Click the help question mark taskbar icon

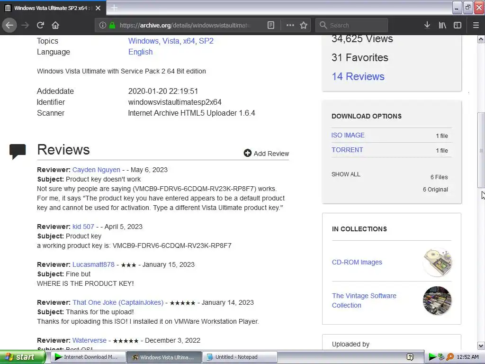pyautogui.click(x=410, y=357)
